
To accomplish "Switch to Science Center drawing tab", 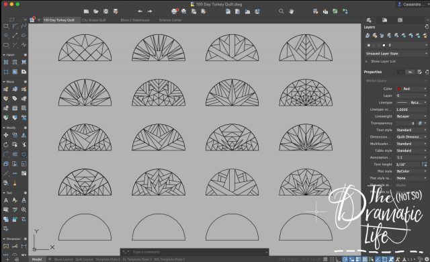I will 170,20.
